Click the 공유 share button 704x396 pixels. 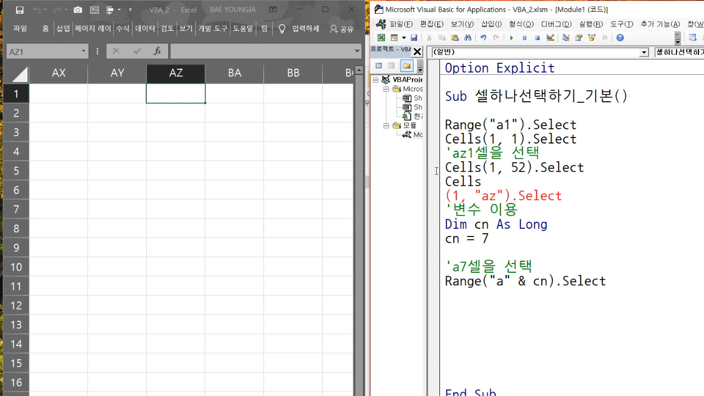(x=342, y=29)
